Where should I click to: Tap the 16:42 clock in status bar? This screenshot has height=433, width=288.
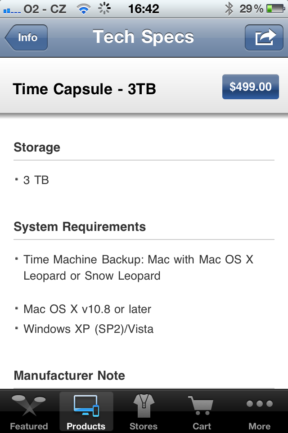(144, 9)
